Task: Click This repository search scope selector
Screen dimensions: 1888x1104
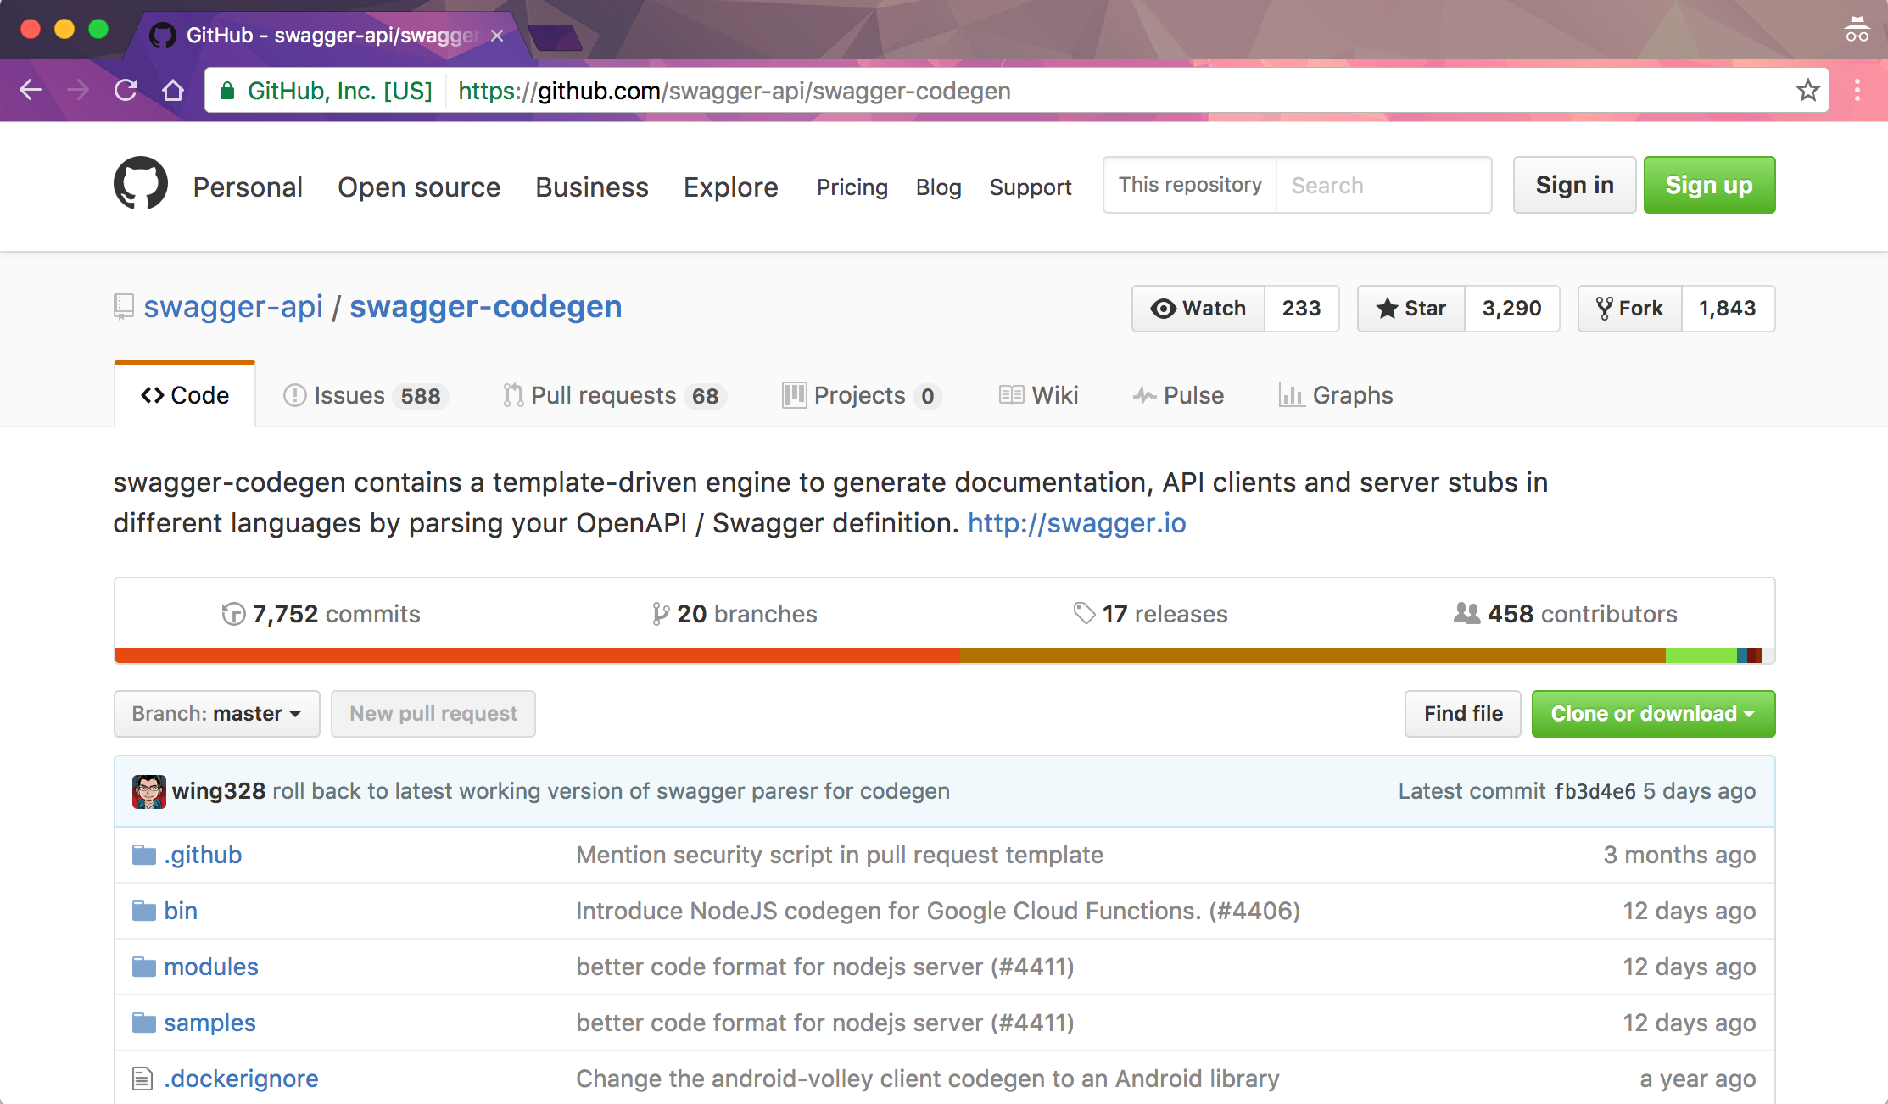Action: click(x=1189, y=185)
